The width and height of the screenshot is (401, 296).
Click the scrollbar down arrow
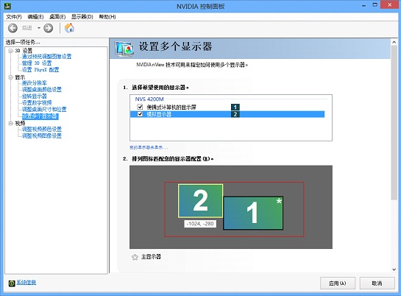[x=394, y=269]
